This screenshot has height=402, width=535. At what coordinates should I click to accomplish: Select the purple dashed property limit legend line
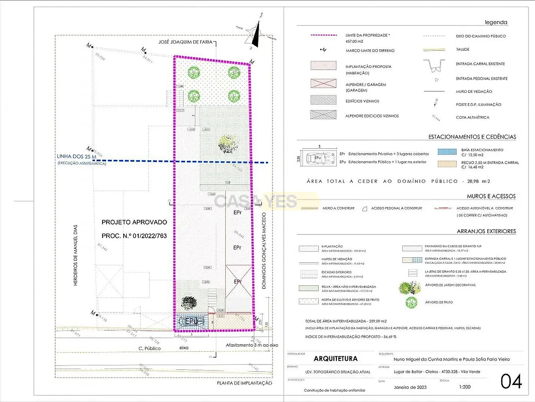323,35
